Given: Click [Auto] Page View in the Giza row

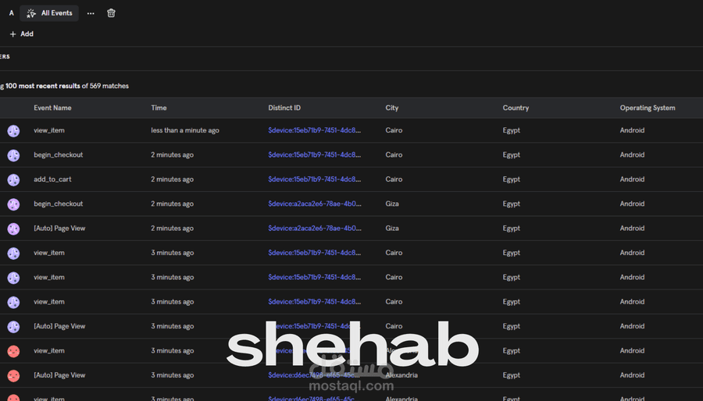Looking at the screenshot, I should click(59, 229).
